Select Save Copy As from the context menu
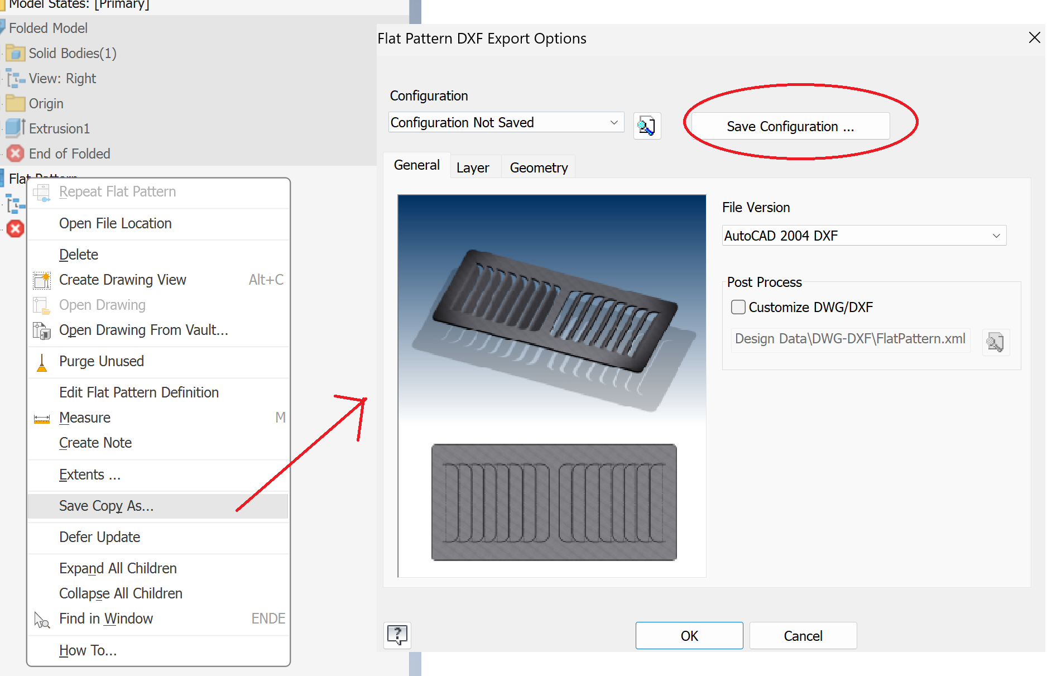 [x=106, y=506]
